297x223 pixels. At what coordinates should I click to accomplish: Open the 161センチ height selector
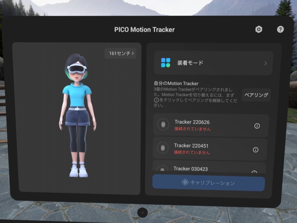[121, 53]
